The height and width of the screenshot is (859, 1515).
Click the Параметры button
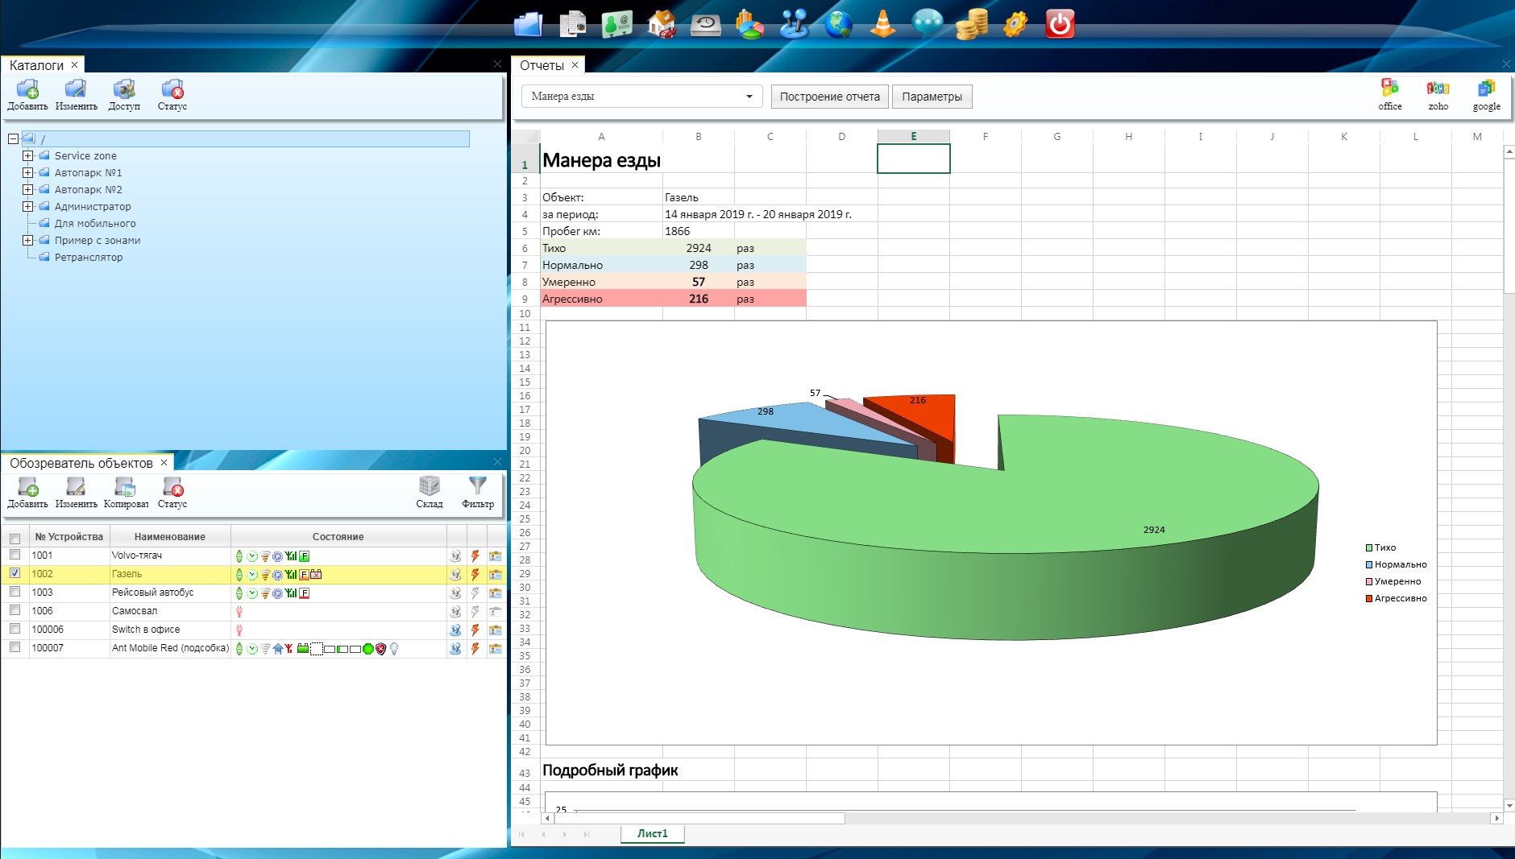(x=932, y=97)
